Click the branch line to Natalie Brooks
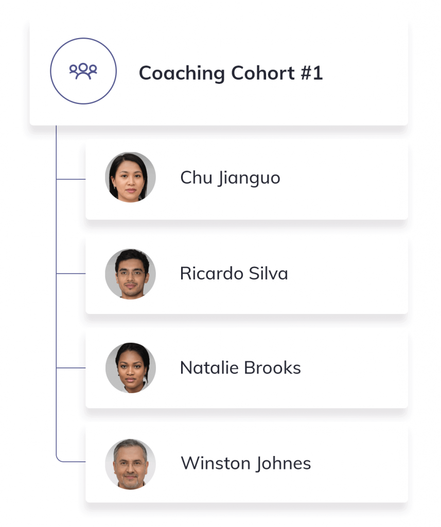The height and width of the screenshot is (527, 441). click(71, 368)
